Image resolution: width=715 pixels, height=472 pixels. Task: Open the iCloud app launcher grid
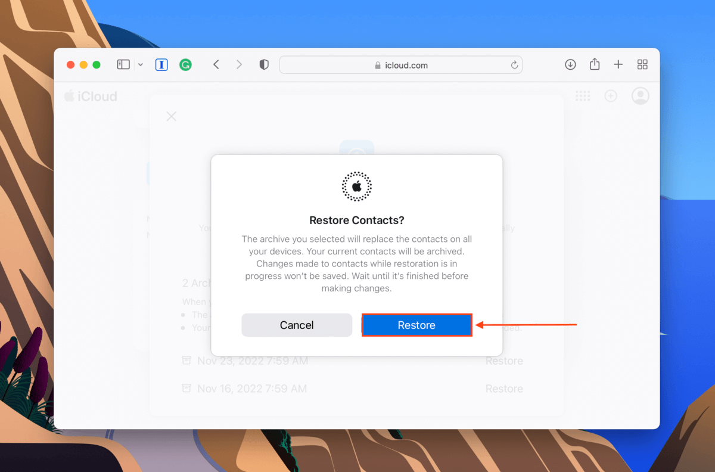pyautogui.click(x=583, y=96)
